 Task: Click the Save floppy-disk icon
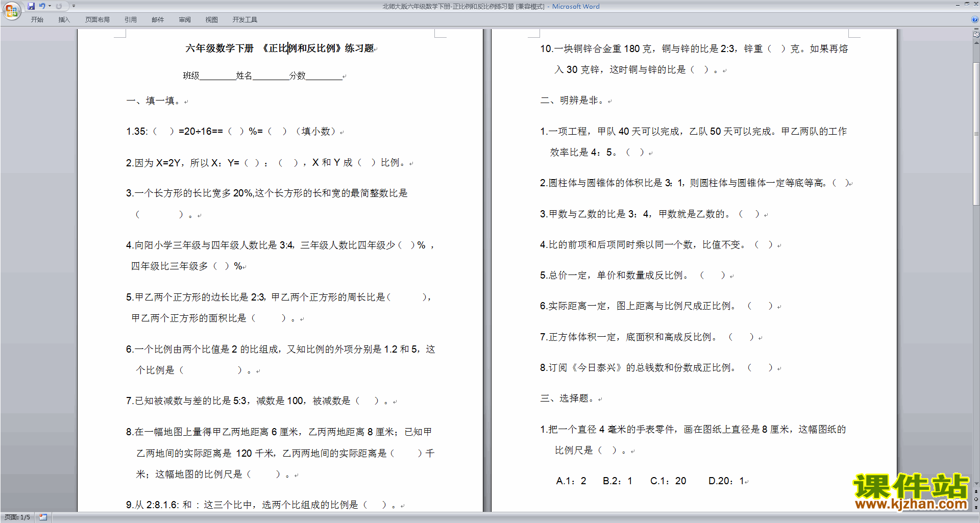pos(31,6)
